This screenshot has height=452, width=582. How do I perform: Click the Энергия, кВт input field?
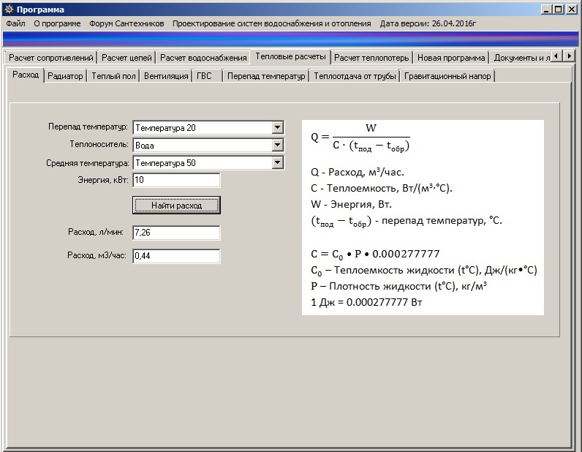coord(176,180)
